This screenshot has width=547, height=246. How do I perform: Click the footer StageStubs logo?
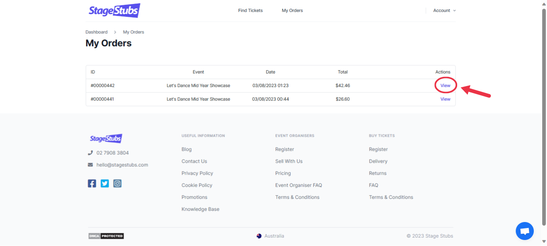tap(106, 139)
